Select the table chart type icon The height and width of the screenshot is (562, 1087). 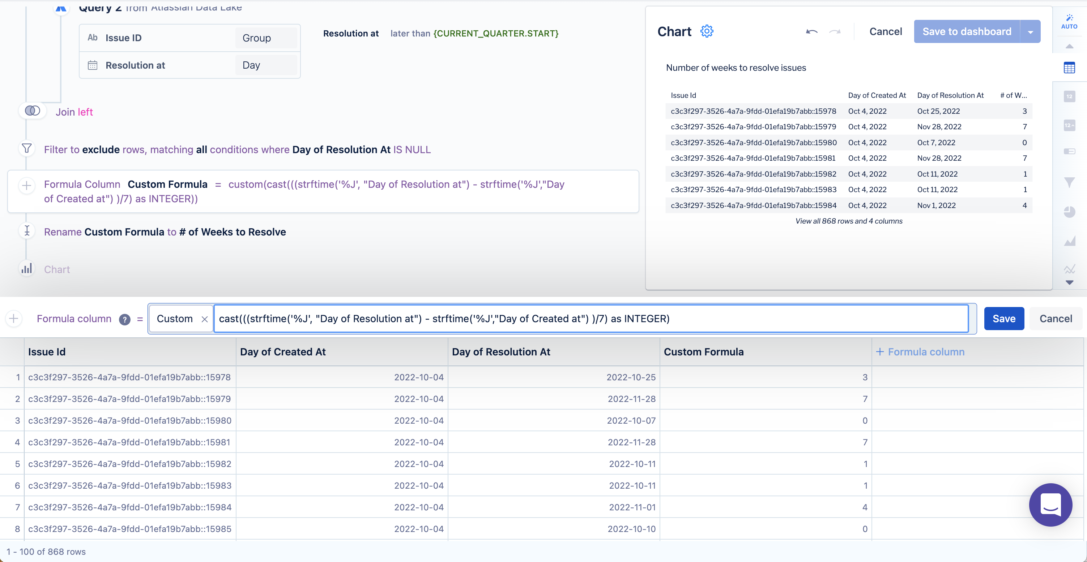click(x=1069, y=68)
